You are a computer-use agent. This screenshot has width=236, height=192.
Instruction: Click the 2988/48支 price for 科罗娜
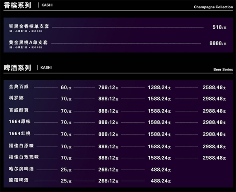[x=214, y=99]
